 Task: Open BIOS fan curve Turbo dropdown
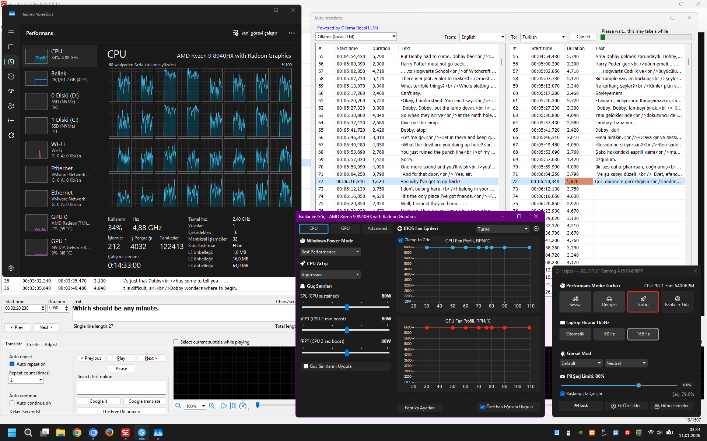point(503,229)
